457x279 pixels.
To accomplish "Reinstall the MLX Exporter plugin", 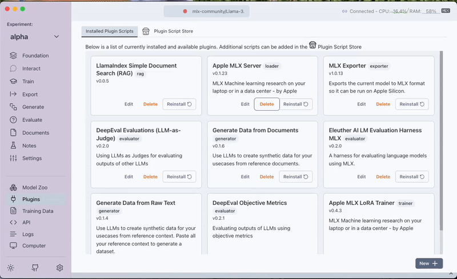I will click(x=411, y=104).
